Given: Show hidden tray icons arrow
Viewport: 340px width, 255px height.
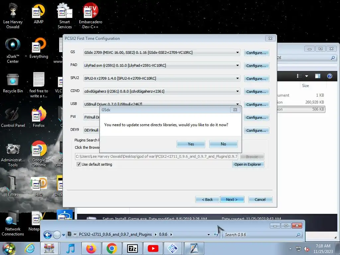Looking at the screenshot, I should coord(290,249).
